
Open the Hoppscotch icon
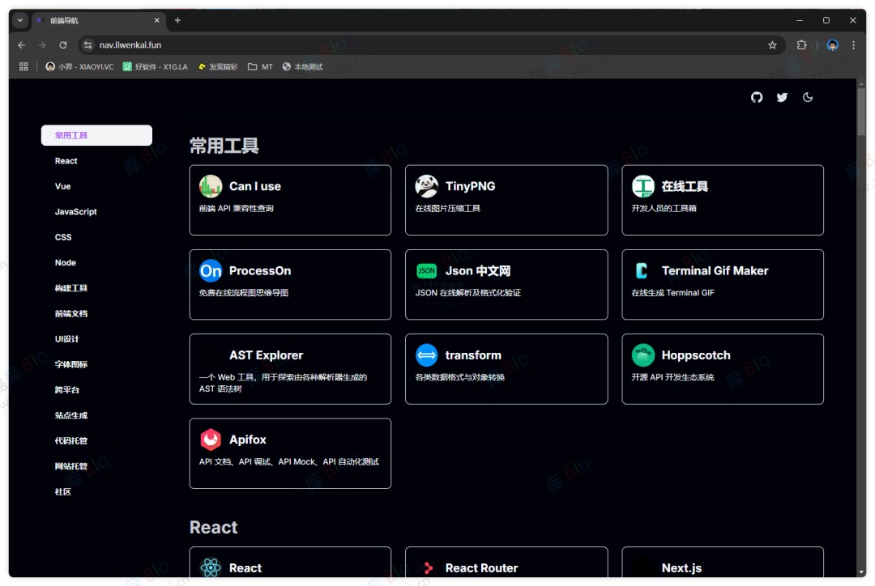click(x=642, y=354)
